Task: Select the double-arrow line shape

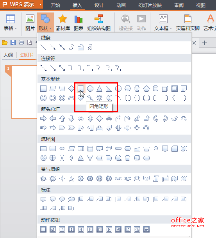Action: click(62, 47)
